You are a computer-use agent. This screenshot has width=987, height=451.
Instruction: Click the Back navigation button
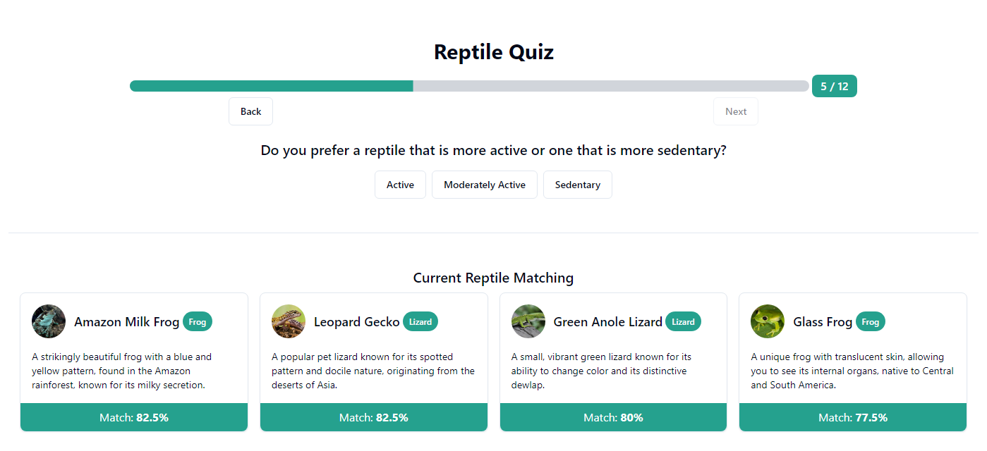point(250,111)
